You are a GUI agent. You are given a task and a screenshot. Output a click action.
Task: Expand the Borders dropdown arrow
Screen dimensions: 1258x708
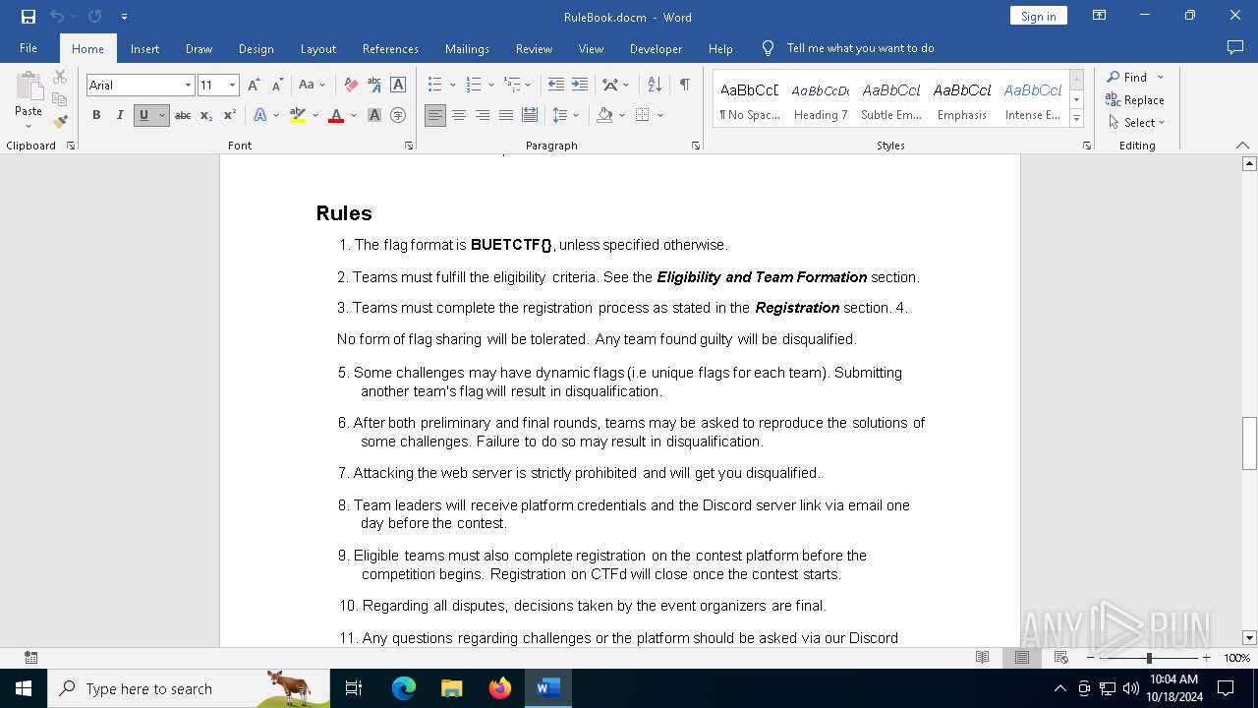[660, 115]
